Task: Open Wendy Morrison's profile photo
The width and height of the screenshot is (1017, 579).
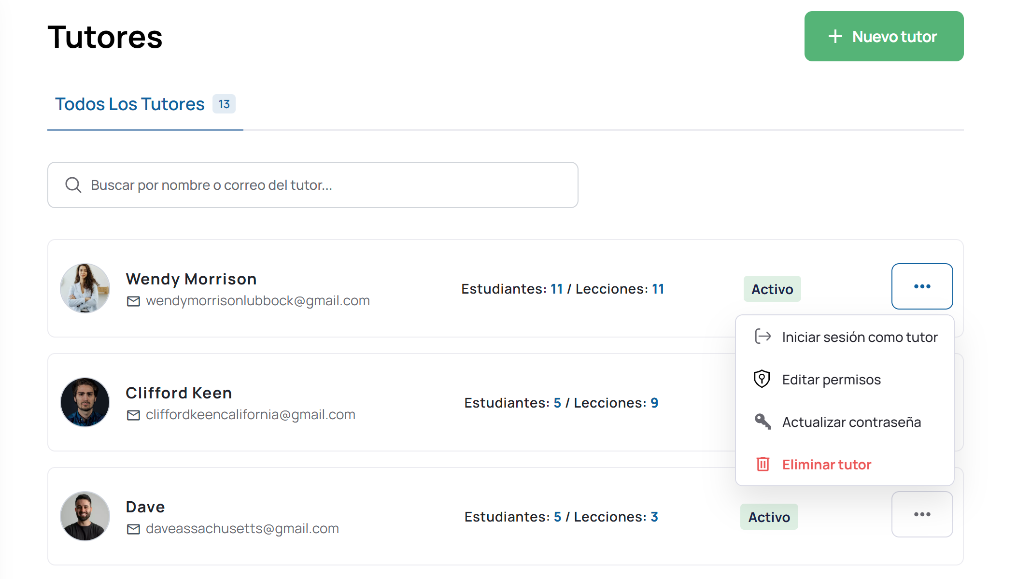Action: pyautogui.click(x=85, y=288)
